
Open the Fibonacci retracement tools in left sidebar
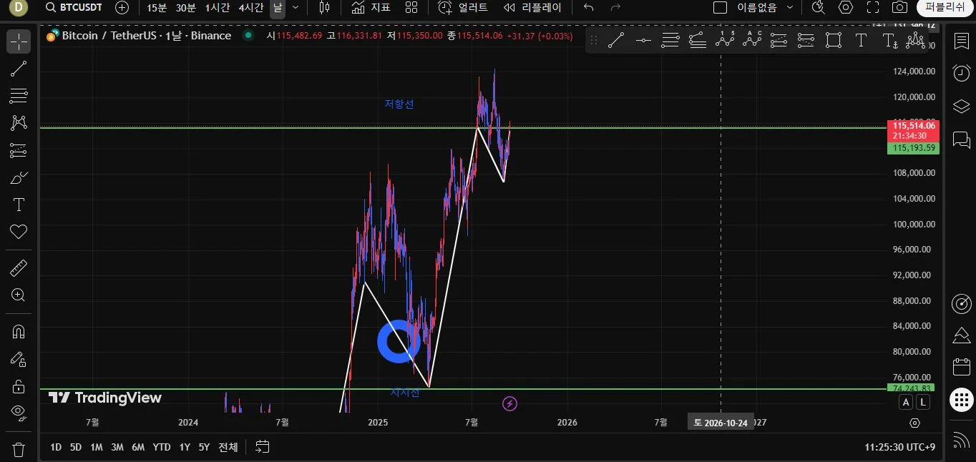19,96
